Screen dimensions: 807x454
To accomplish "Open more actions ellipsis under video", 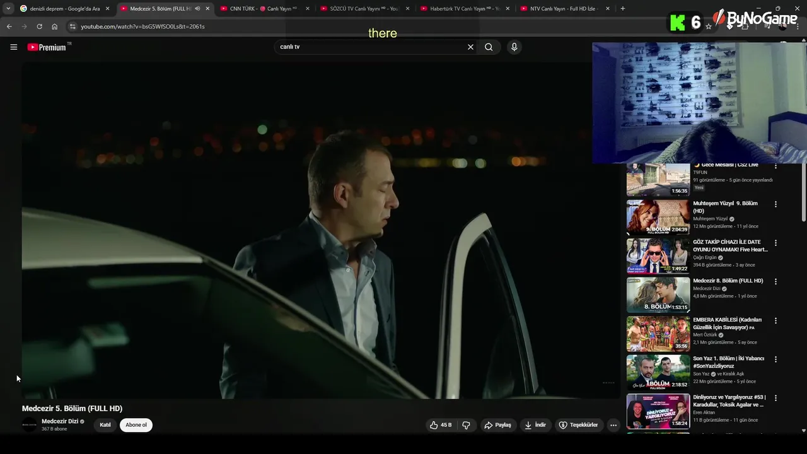I will click(613, 425).
